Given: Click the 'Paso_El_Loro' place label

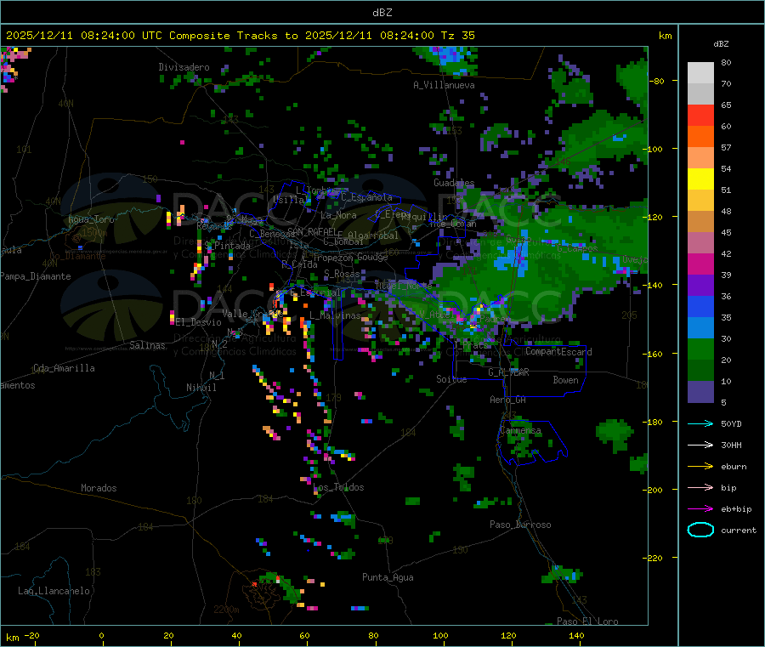Looking at the screenshot, I should click(587, 621).
